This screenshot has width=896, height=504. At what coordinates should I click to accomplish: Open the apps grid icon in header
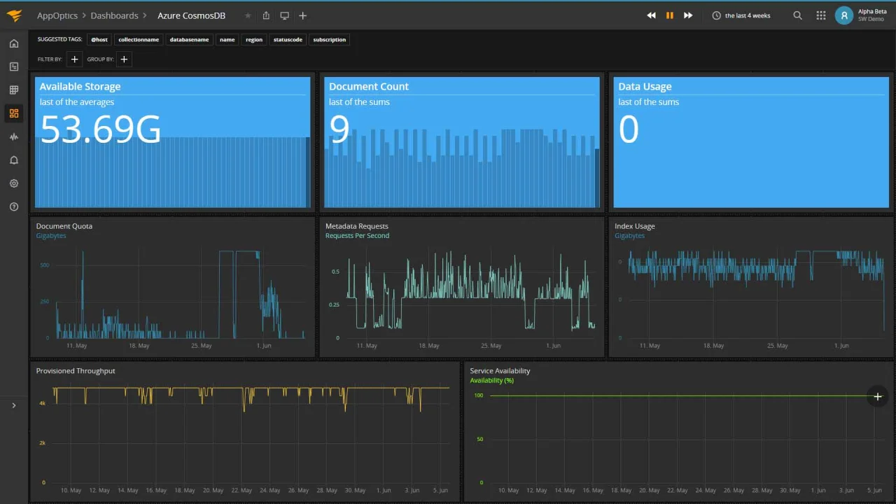click(x=820, y=15)
